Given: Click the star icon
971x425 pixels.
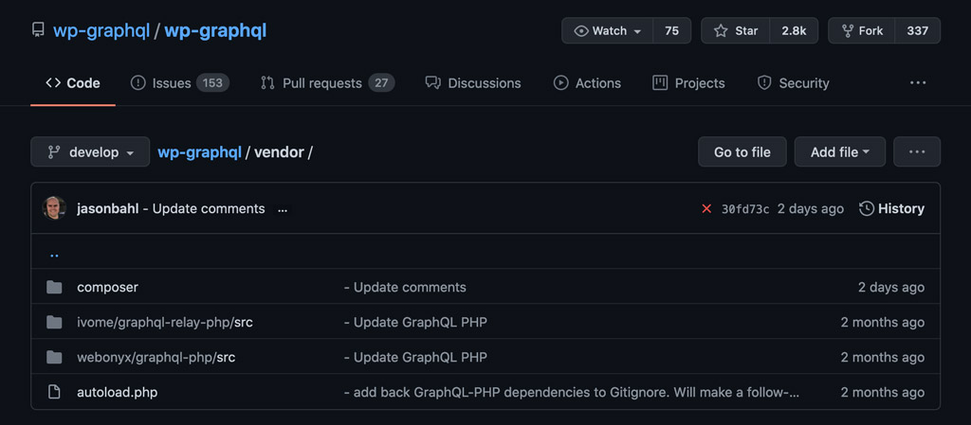Looking at the screenshot, I should pos(721,31).
